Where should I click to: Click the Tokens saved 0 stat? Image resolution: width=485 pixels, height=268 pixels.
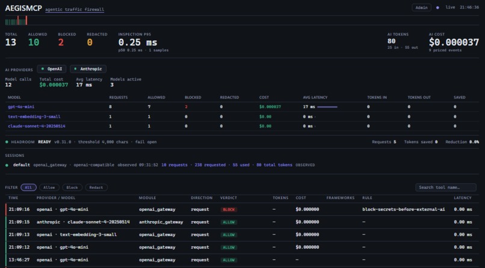coord(421,142)
